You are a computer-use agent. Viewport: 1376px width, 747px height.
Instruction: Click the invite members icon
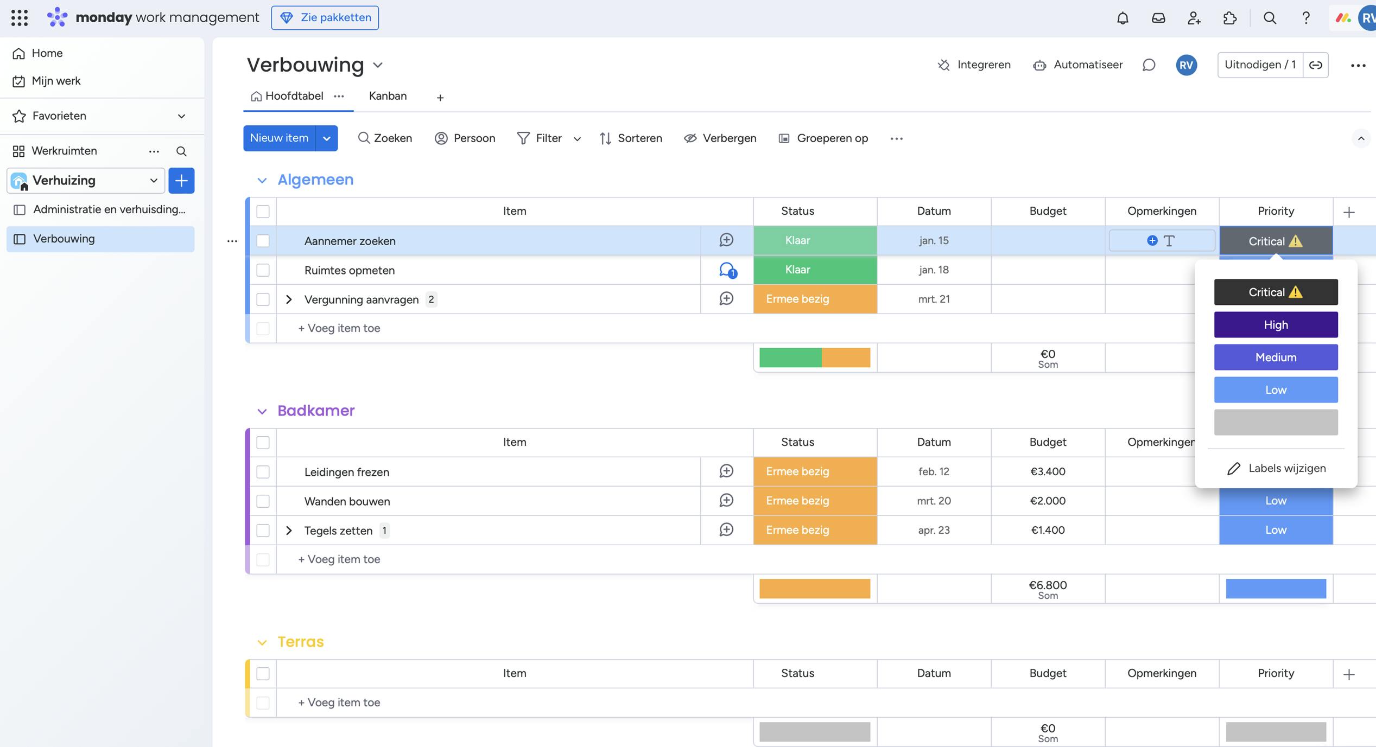[1194, 18]
